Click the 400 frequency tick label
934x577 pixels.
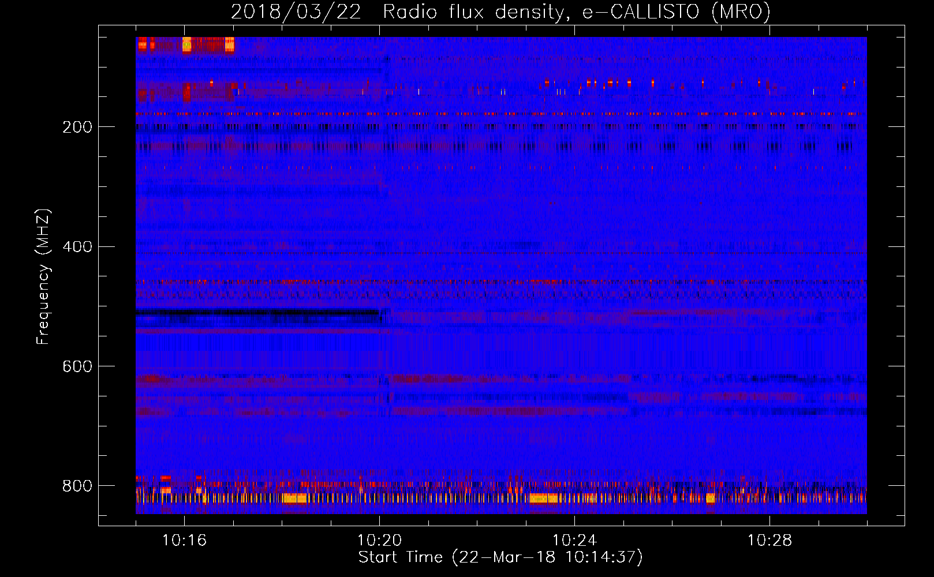[77, 247]
